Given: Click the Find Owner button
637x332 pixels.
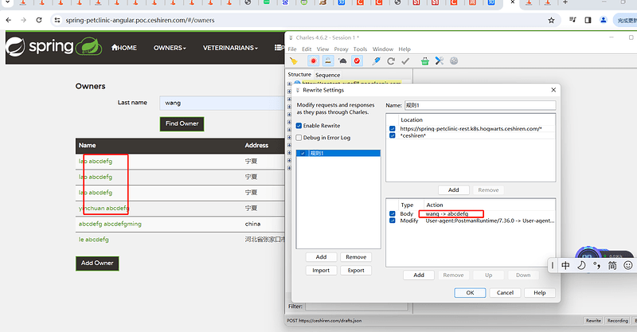Looking at the screenshot, I should (x=182, y=123).
